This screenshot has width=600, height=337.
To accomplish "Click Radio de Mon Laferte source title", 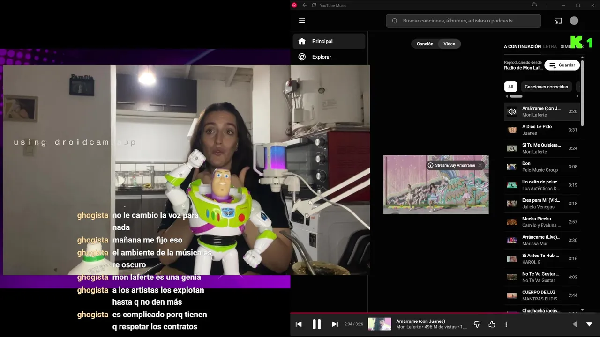I will point(523,68).
